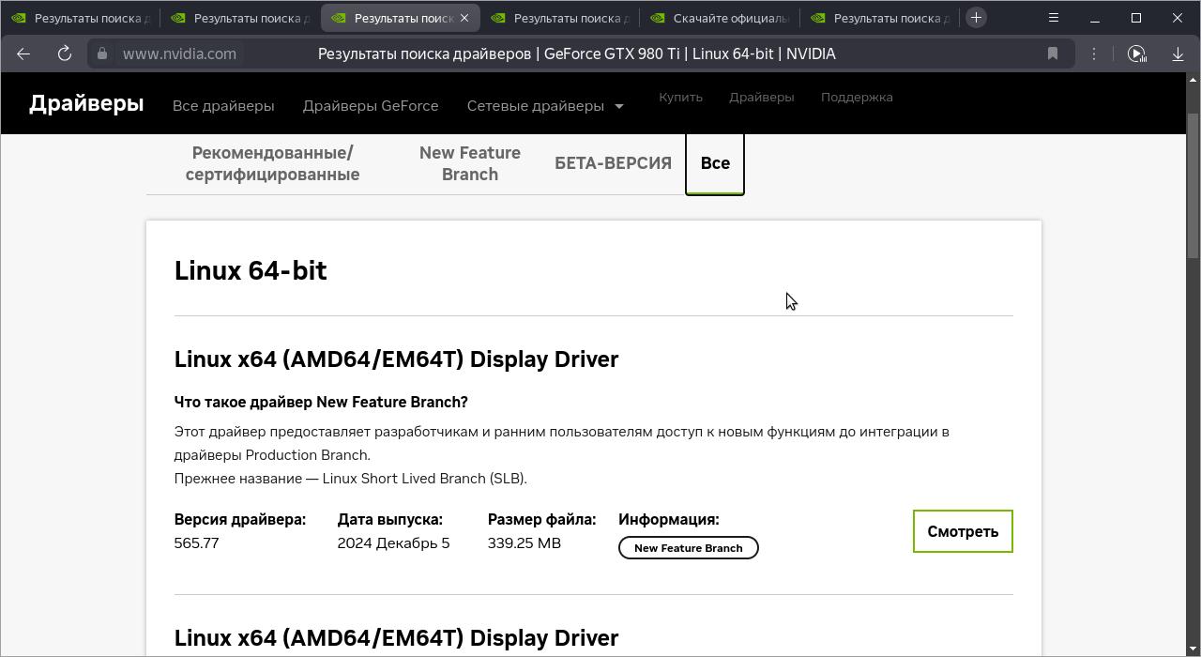Open browser downloads arrow icon
The width and height of the screenshot is (1201, 657).
1177,53
